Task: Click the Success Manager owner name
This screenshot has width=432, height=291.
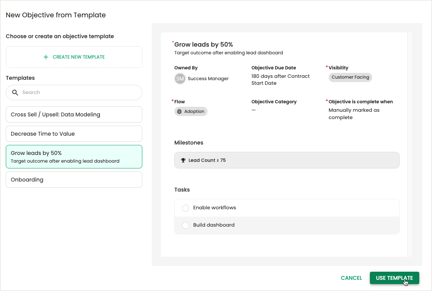Action: coord(208,79)
